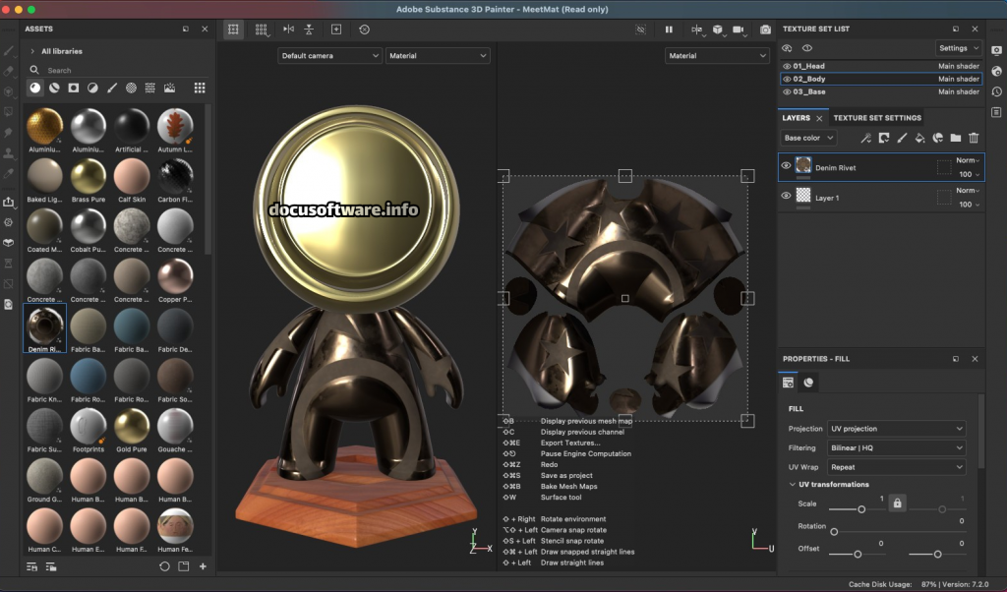This screenshot has height=592, width=1007.
Task: Open Denim Rivet layer blend mode Norm
Action: [x=968, y=160]
